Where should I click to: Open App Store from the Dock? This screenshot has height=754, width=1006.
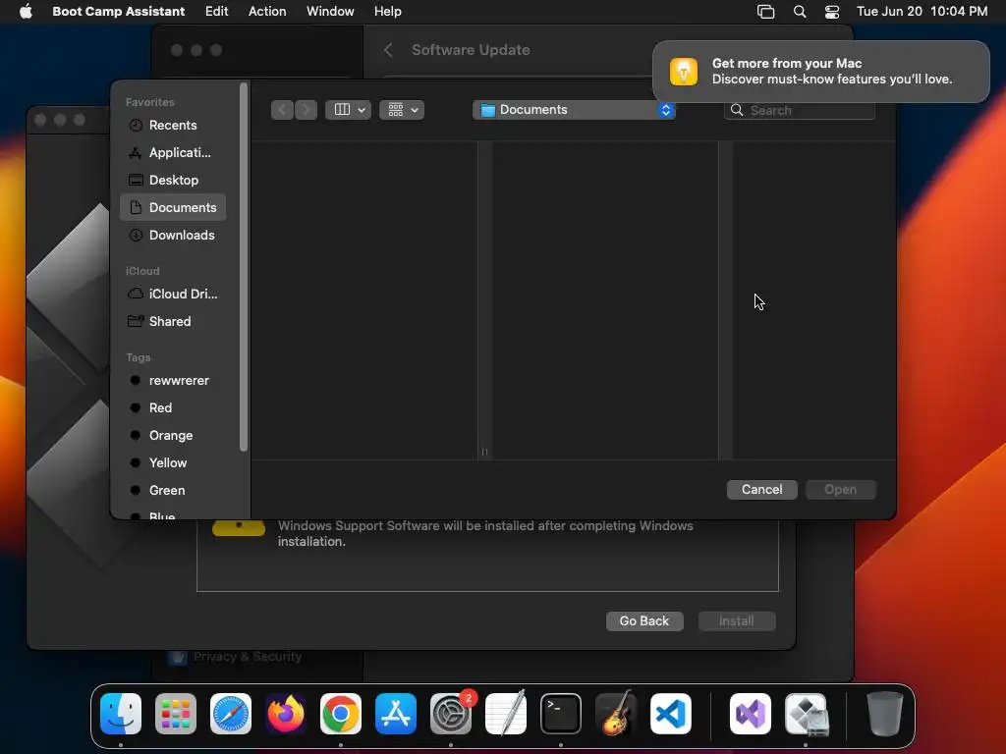396,714
